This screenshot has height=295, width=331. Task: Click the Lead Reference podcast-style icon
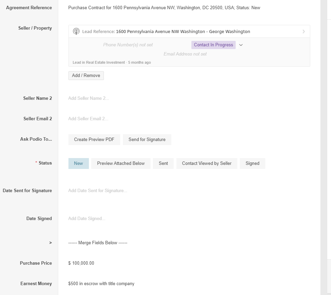(x=76, y=31)
